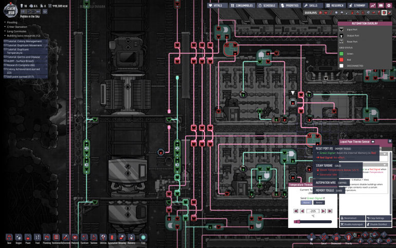Viewport: 396px width, 248px height.
Task: Click the Flooding warning text
Action: [12, 22]
